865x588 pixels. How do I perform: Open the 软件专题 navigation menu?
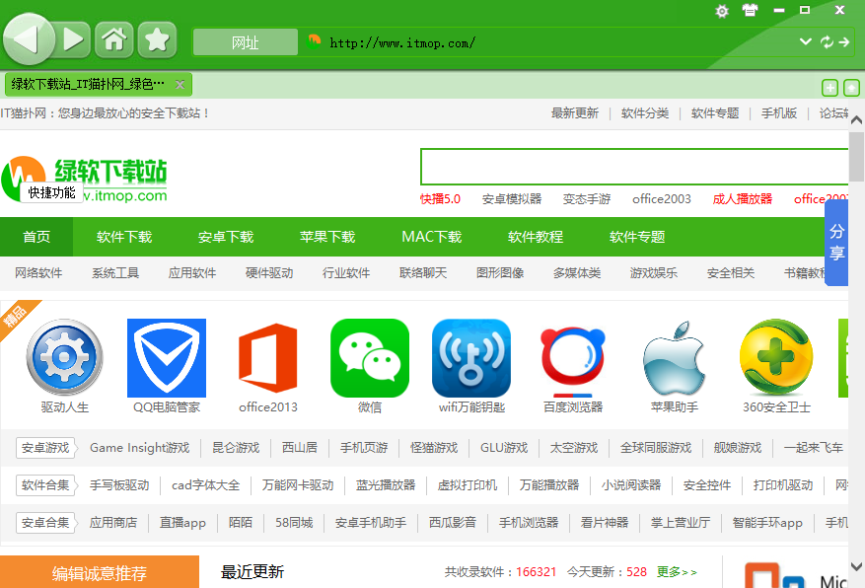coord(637,237)
